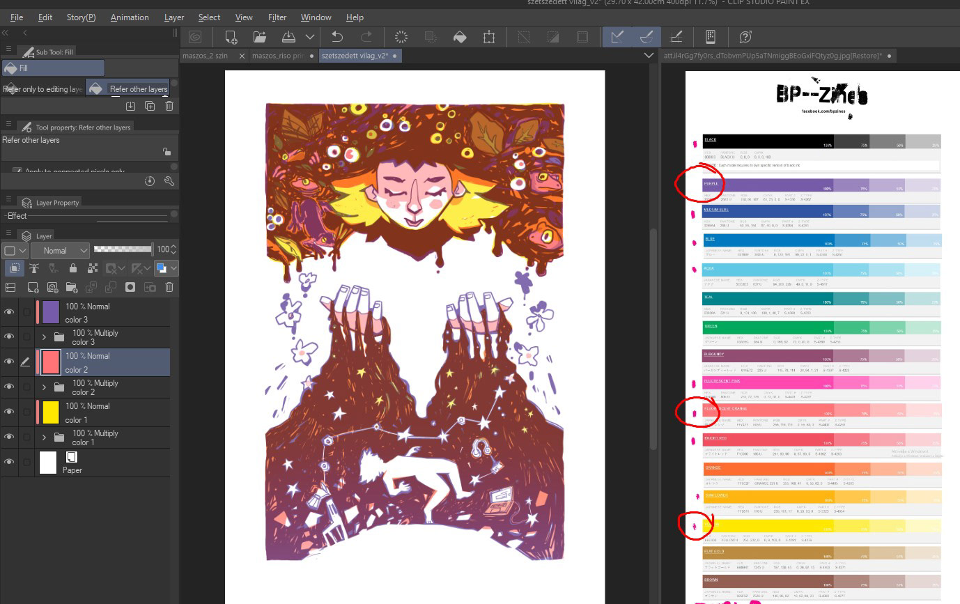Save the document with the save icon
Image resolution: width=960 pixels, height=604 pixels.
(x=288, y=37)
